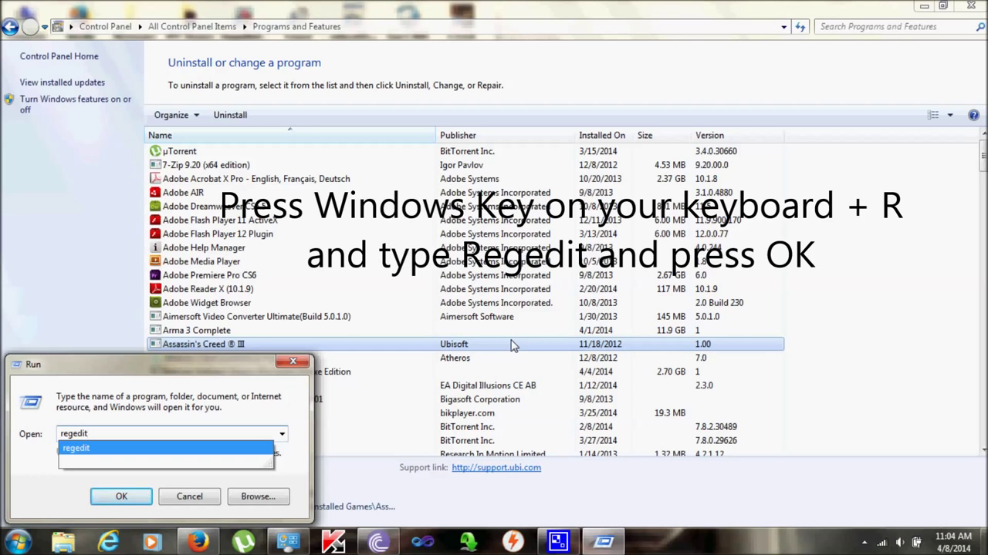Sort list by the Installed On column
The width and height of the screenshot is (988, 555).
click(x=604, y=135)
